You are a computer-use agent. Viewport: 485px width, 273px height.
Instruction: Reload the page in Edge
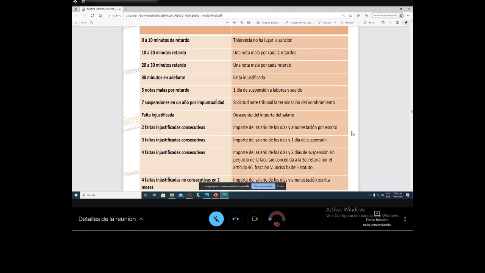[x=92, y=16]
